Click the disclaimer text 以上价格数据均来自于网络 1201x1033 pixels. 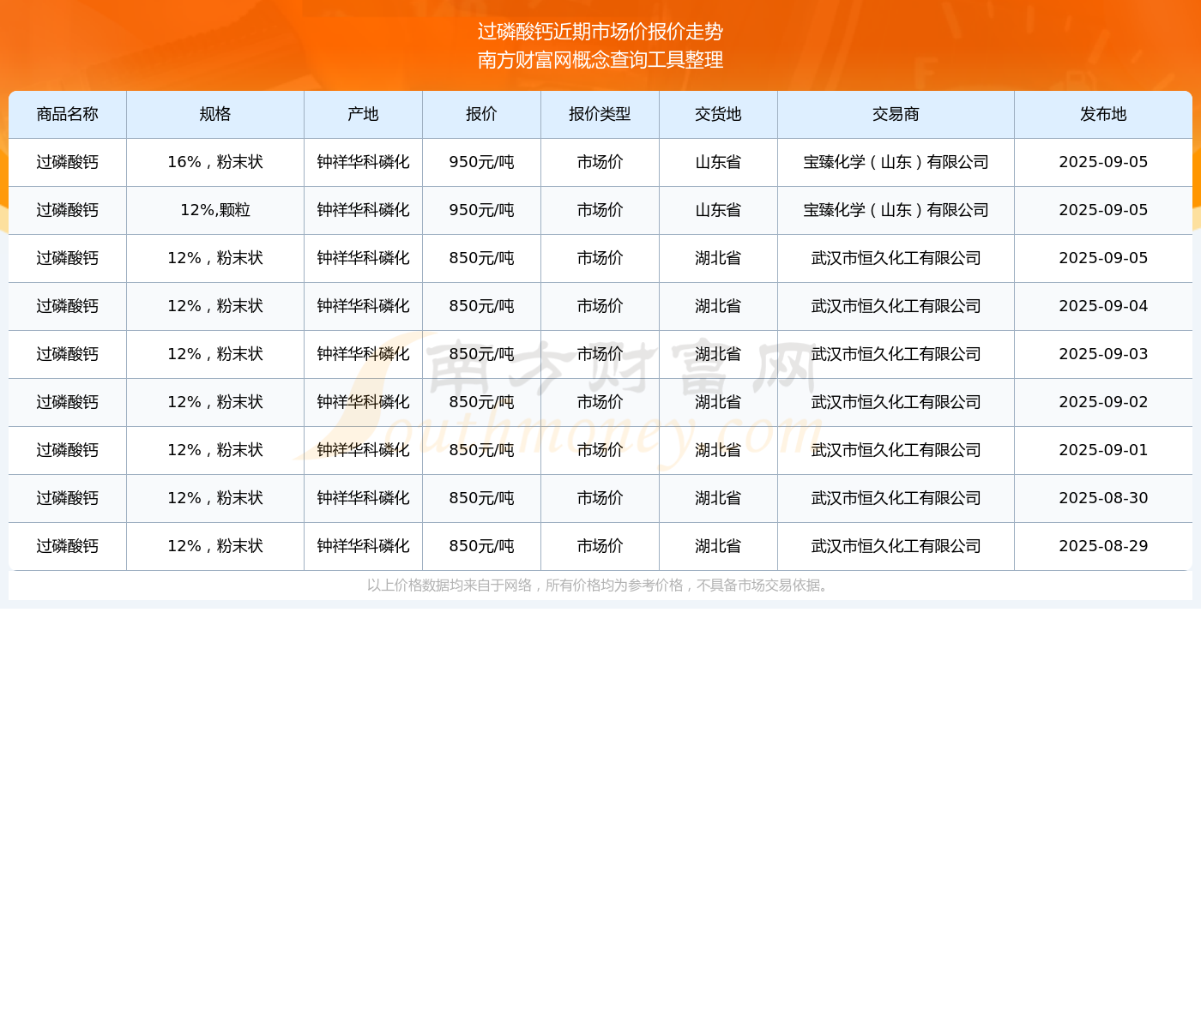point(450,586)
